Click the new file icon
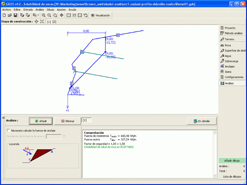The image size is (247, 185). [4, 15]
